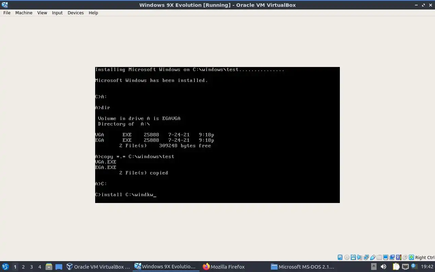This screenshot has width=435, height=272.
Task: Open the file manager panel launcher
Action: (49, 267)
